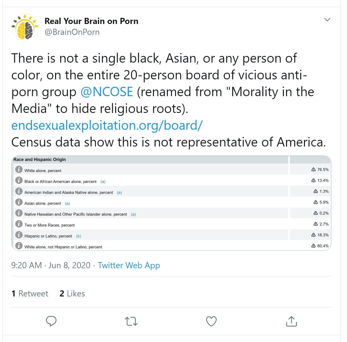The width and height of the screenshot is (347, 342).
Task: Open the @NCOSE mention link
Action: 106,92
